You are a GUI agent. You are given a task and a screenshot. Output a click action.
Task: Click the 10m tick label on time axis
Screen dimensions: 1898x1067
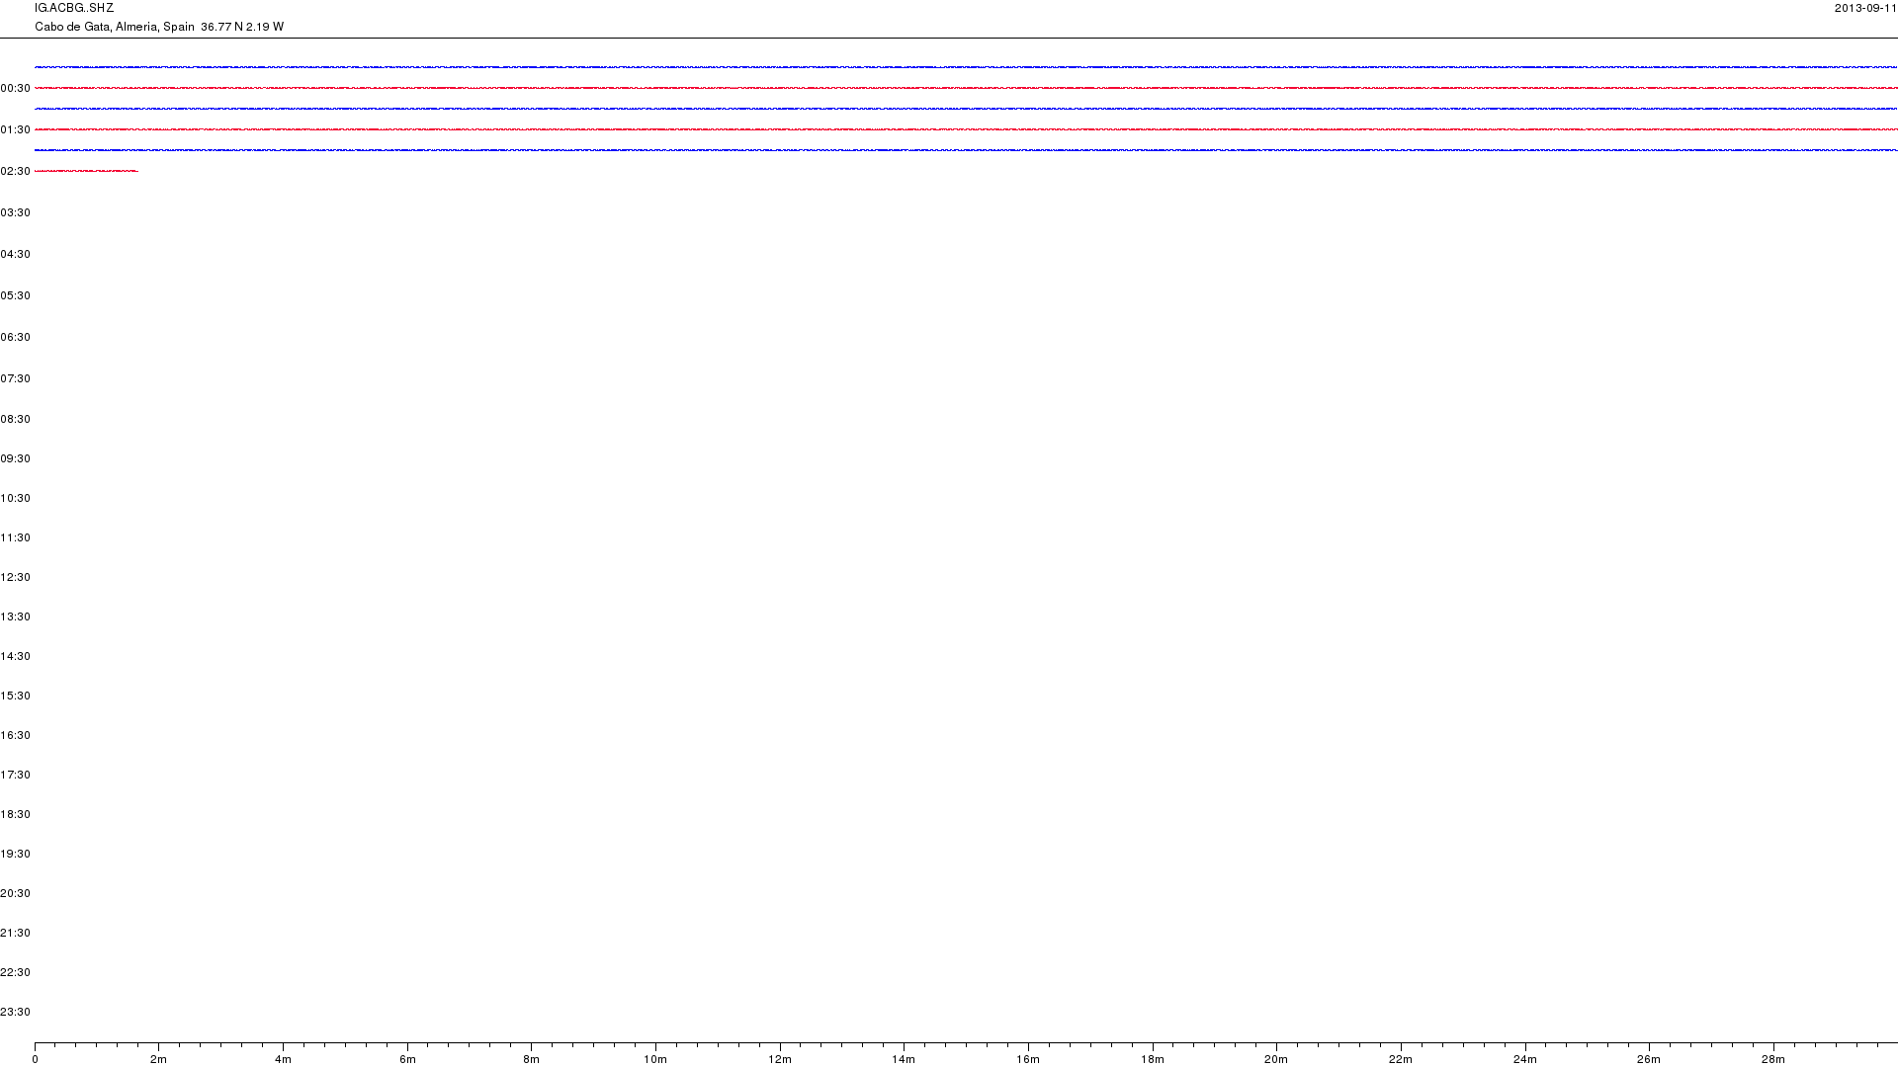(655, 1060)
